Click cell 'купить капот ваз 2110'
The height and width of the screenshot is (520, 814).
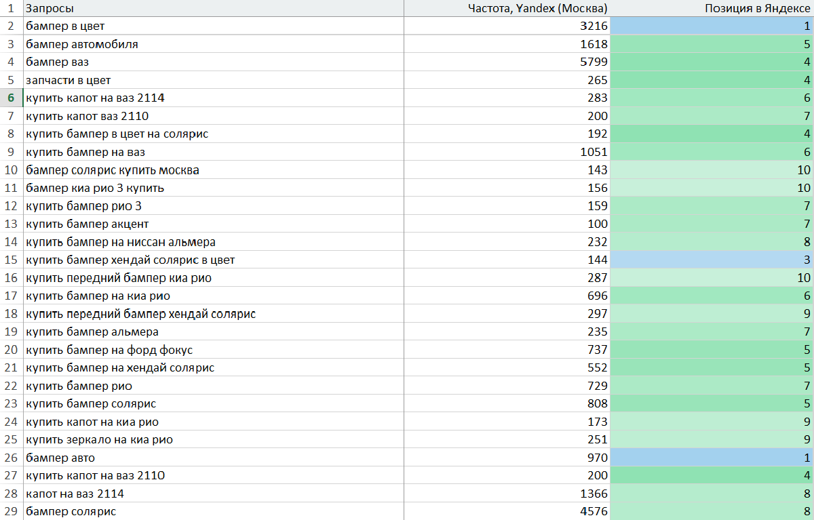(x=214, y=116)
